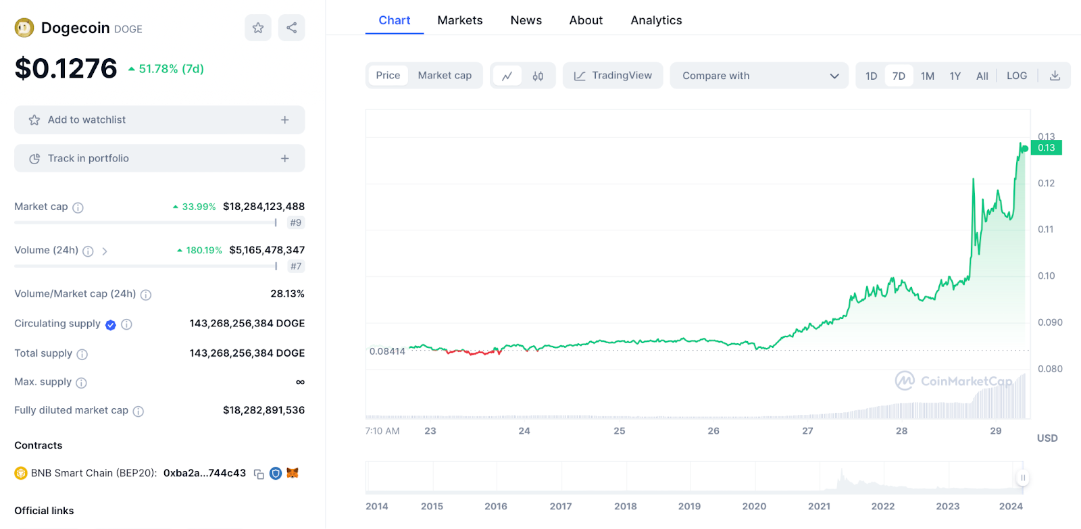Select 1D time range
Screen dimensions: 1081x529
[872, 76]
